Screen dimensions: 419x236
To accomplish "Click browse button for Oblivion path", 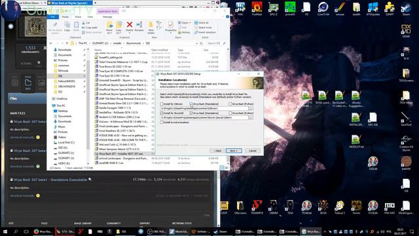I will point(251,109).
